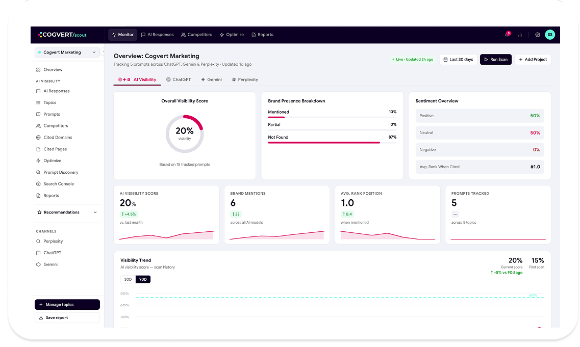This screenshot has height=347, width=580.
Task: Click the AI Responses chat icon in sidebar
Action: pyautogui.click(x=38, y=91)
